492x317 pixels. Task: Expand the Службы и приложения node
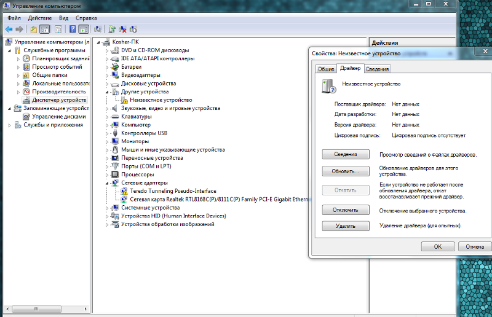(9, 125)
